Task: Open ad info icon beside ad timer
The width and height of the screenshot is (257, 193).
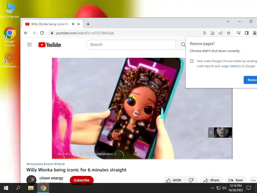Action: point(81,154)
